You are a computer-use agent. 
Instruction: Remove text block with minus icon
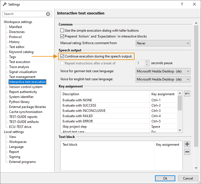[187, 152]
